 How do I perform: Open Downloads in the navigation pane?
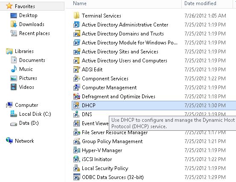click(32, 24)
